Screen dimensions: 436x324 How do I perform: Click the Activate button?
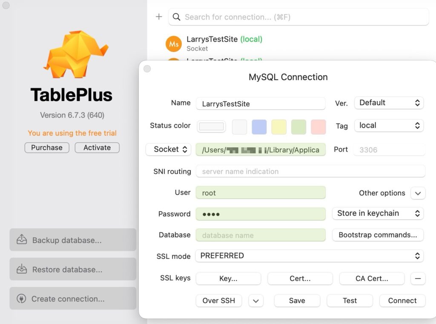coord(97,148)
